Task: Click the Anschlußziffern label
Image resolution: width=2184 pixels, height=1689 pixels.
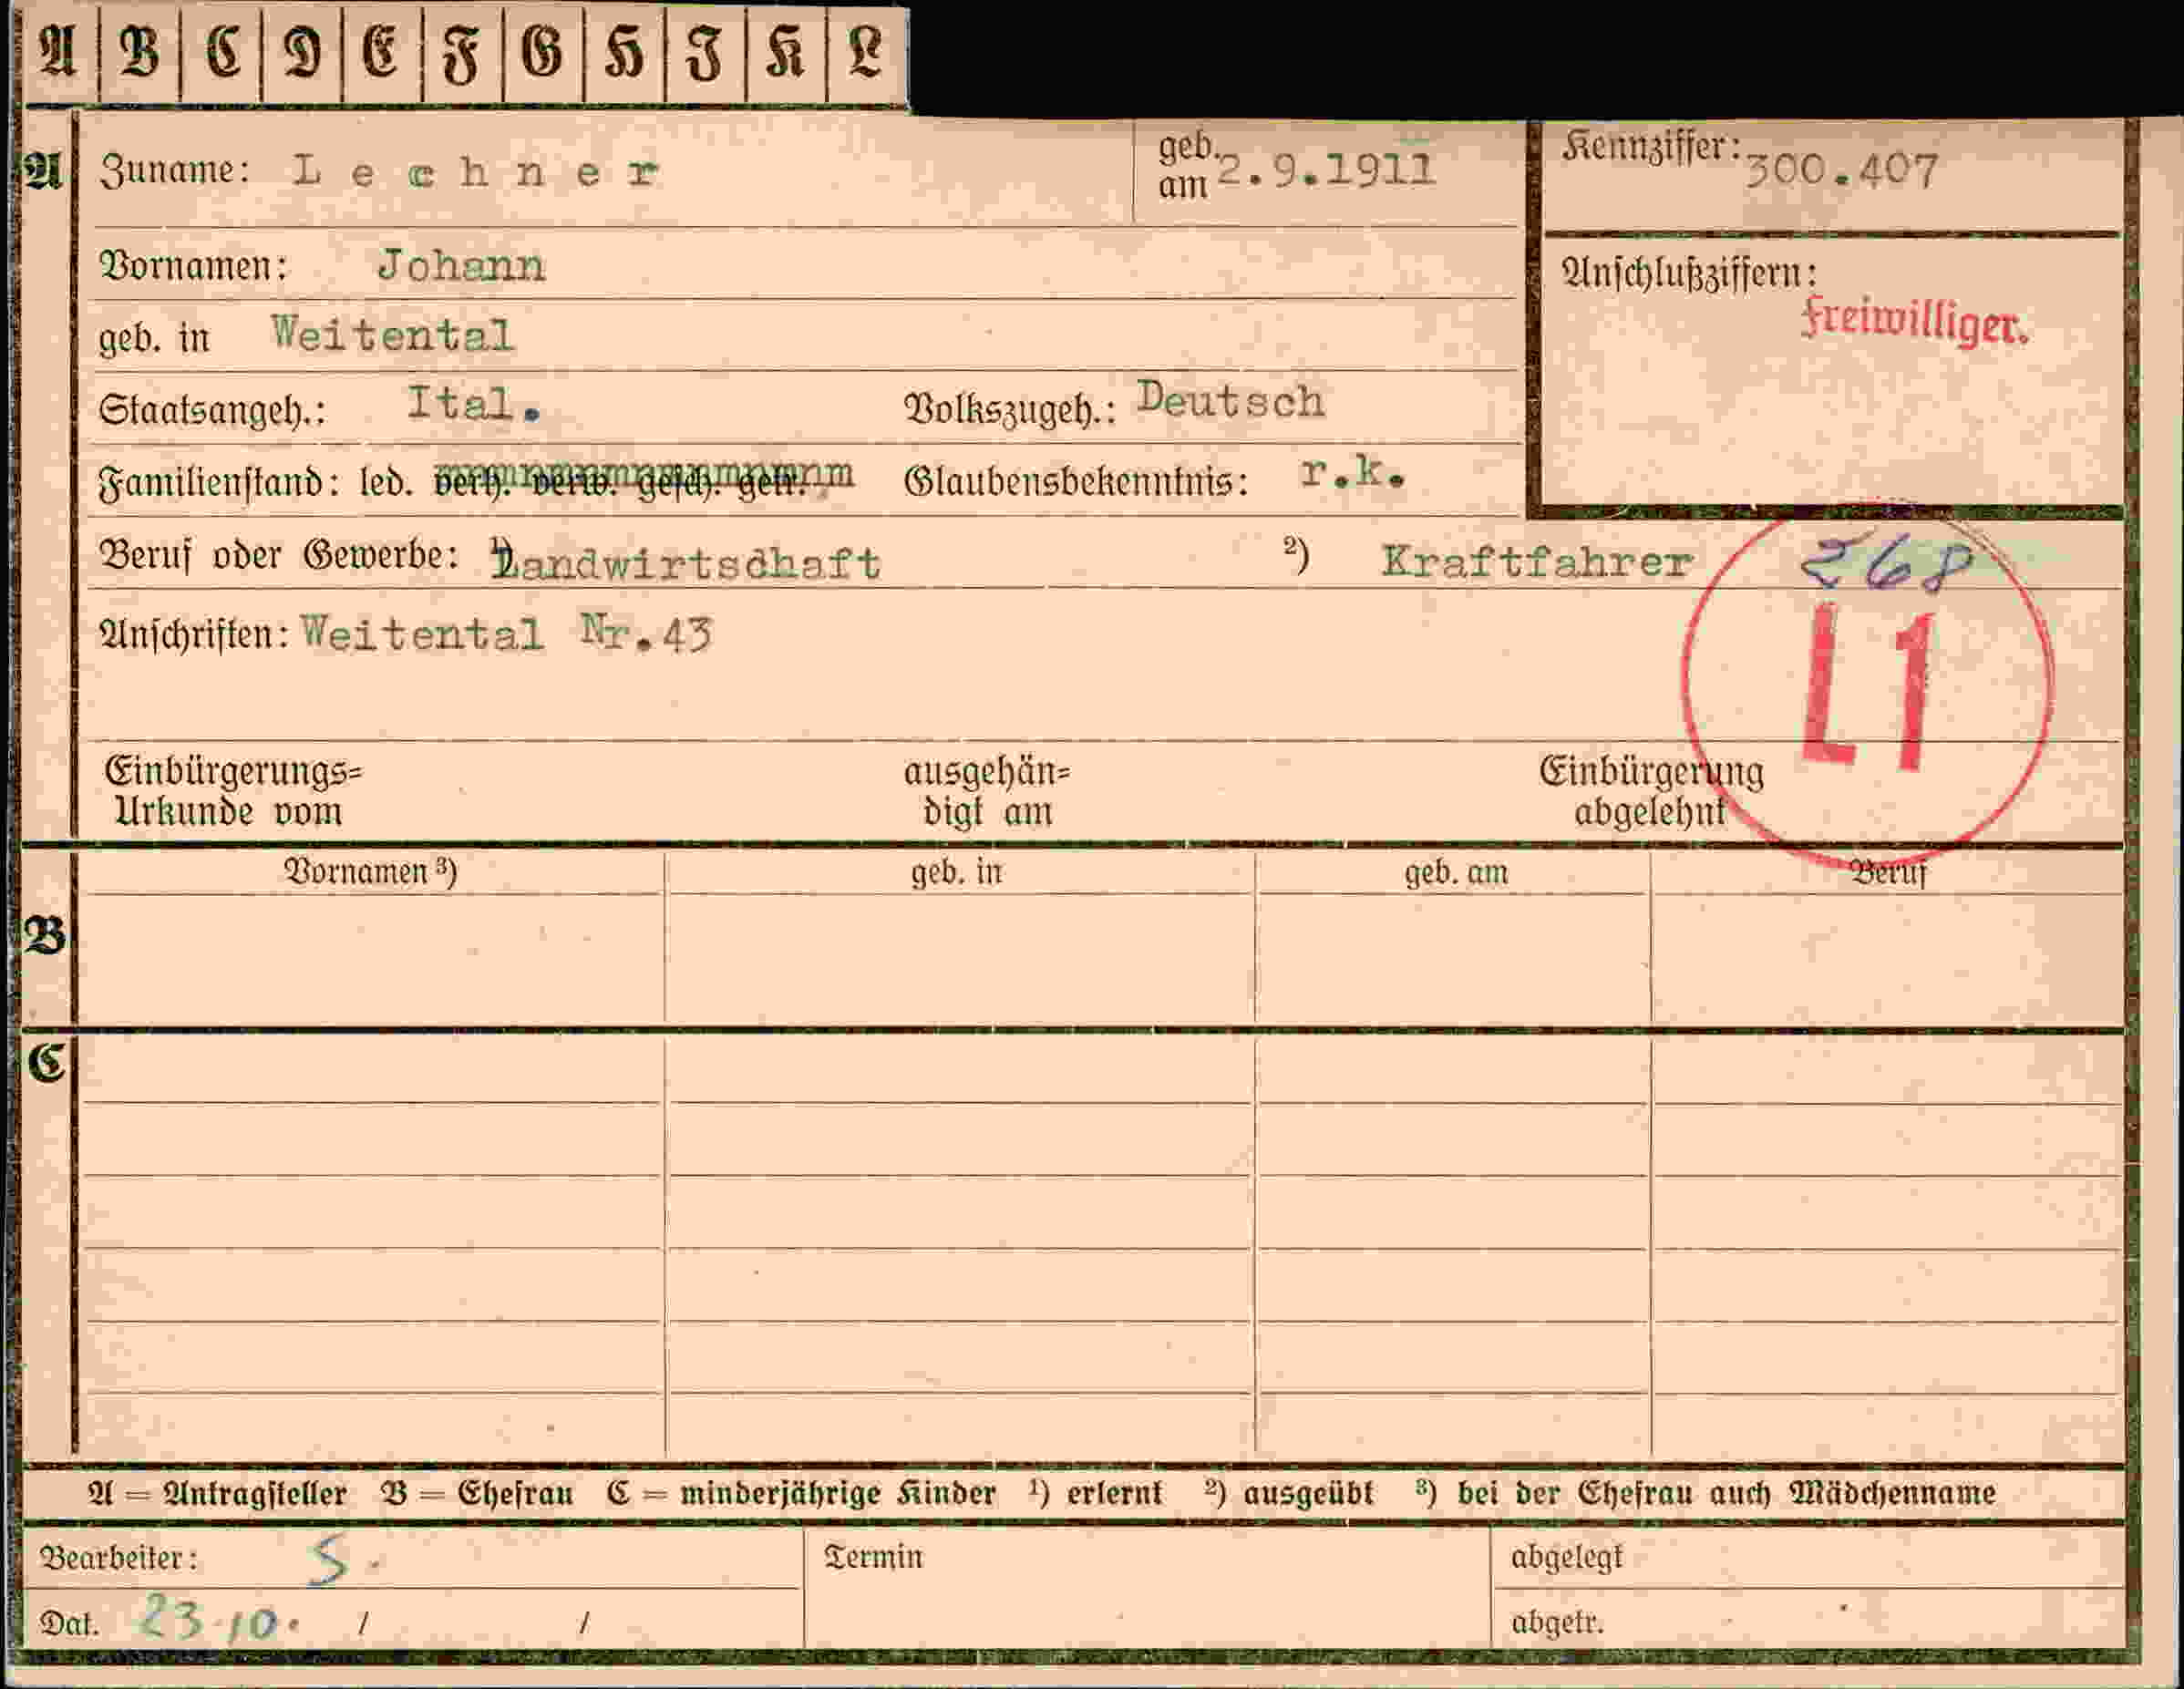Action: point(1689,272)
